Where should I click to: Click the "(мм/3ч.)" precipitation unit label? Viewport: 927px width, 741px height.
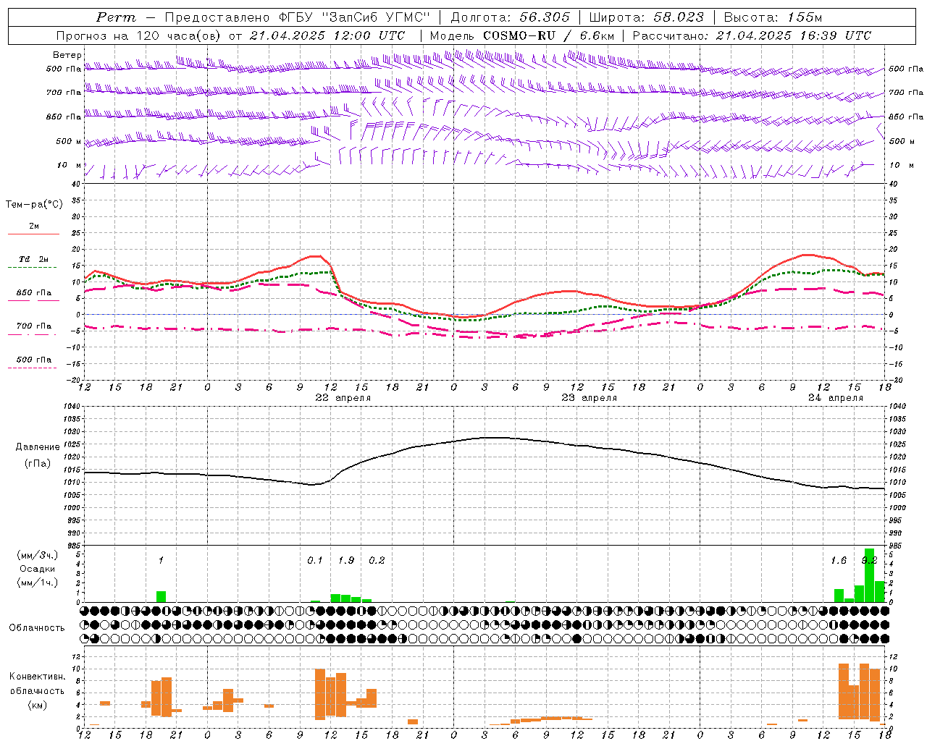click(38, 556)
